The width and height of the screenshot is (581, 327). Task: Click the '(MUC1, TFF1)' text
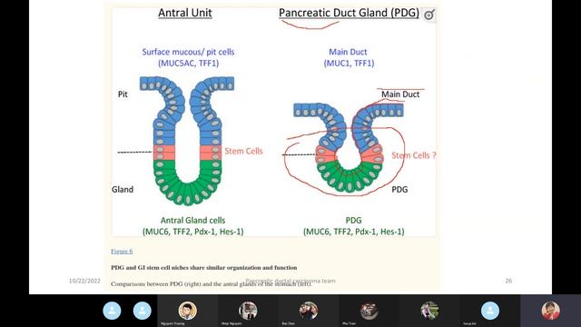coord(349,63)
